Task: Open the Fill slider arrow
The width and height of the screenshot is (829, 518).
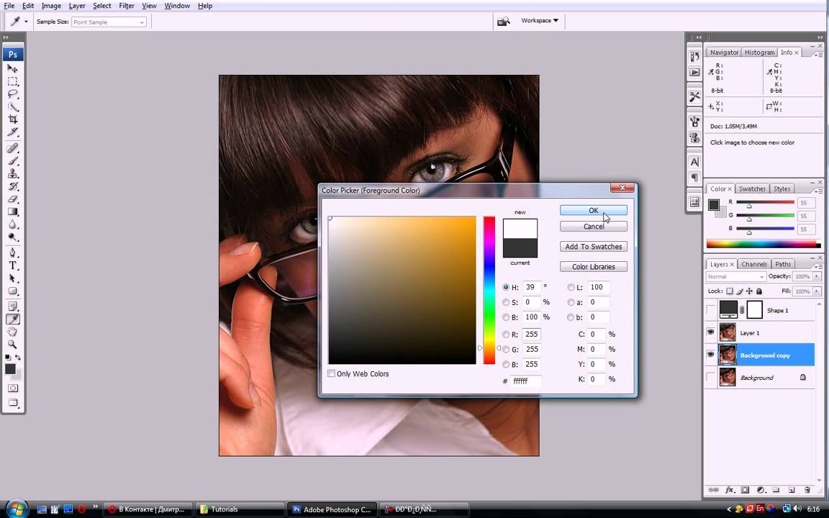Action: 817,291
